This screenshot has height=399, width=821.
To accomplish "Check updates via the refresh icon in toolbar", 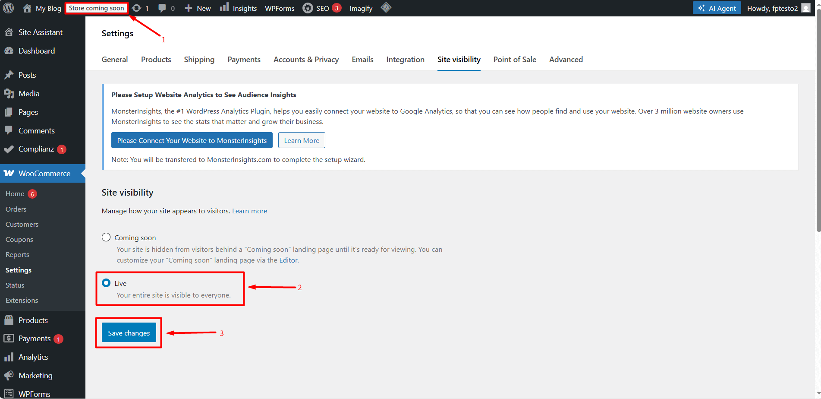I will [x=137, y=8].
